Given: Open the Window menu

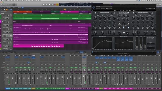Looking at the screenshot, I should (34, 1).
